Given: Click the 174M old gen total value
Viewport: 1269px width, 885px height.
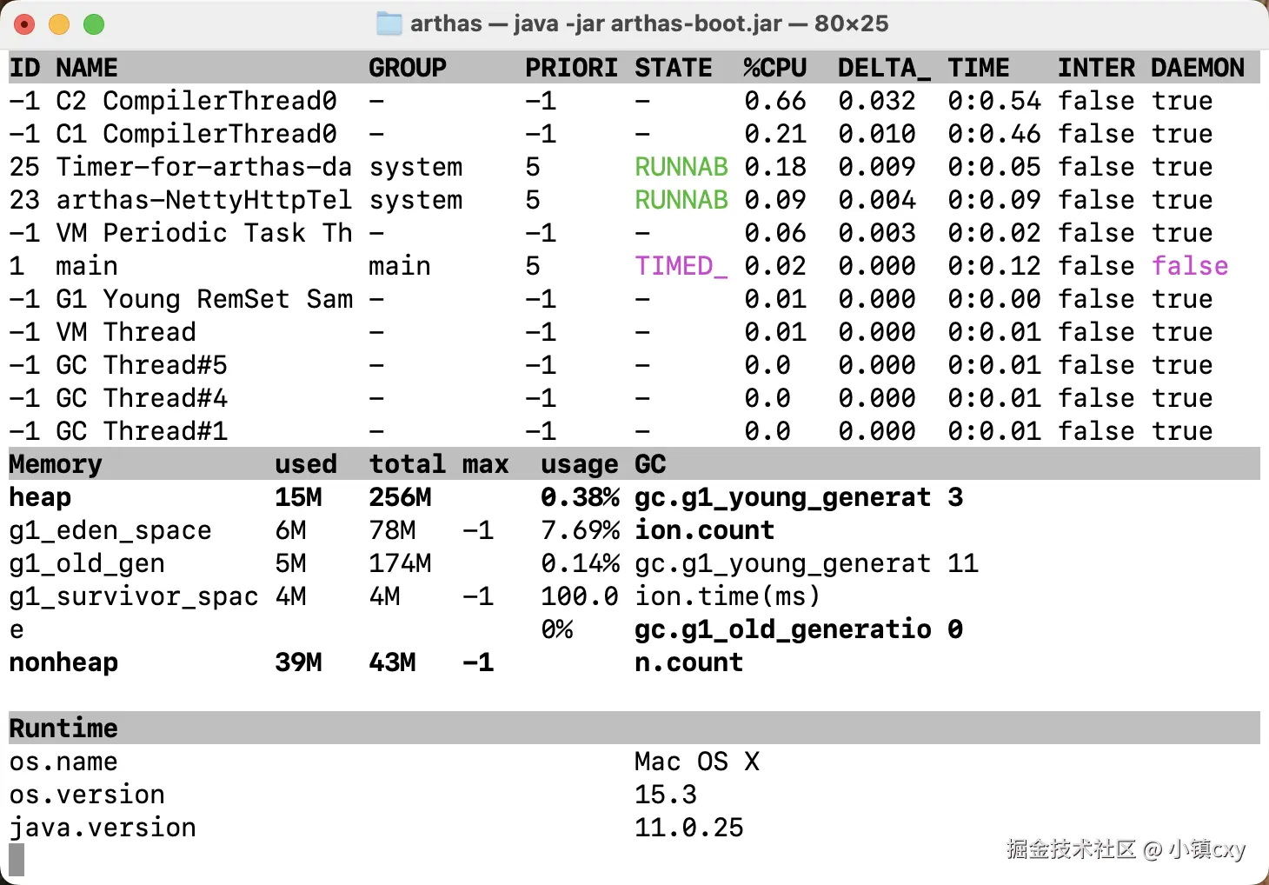Looking at the screenshot, I should [400, 563].
